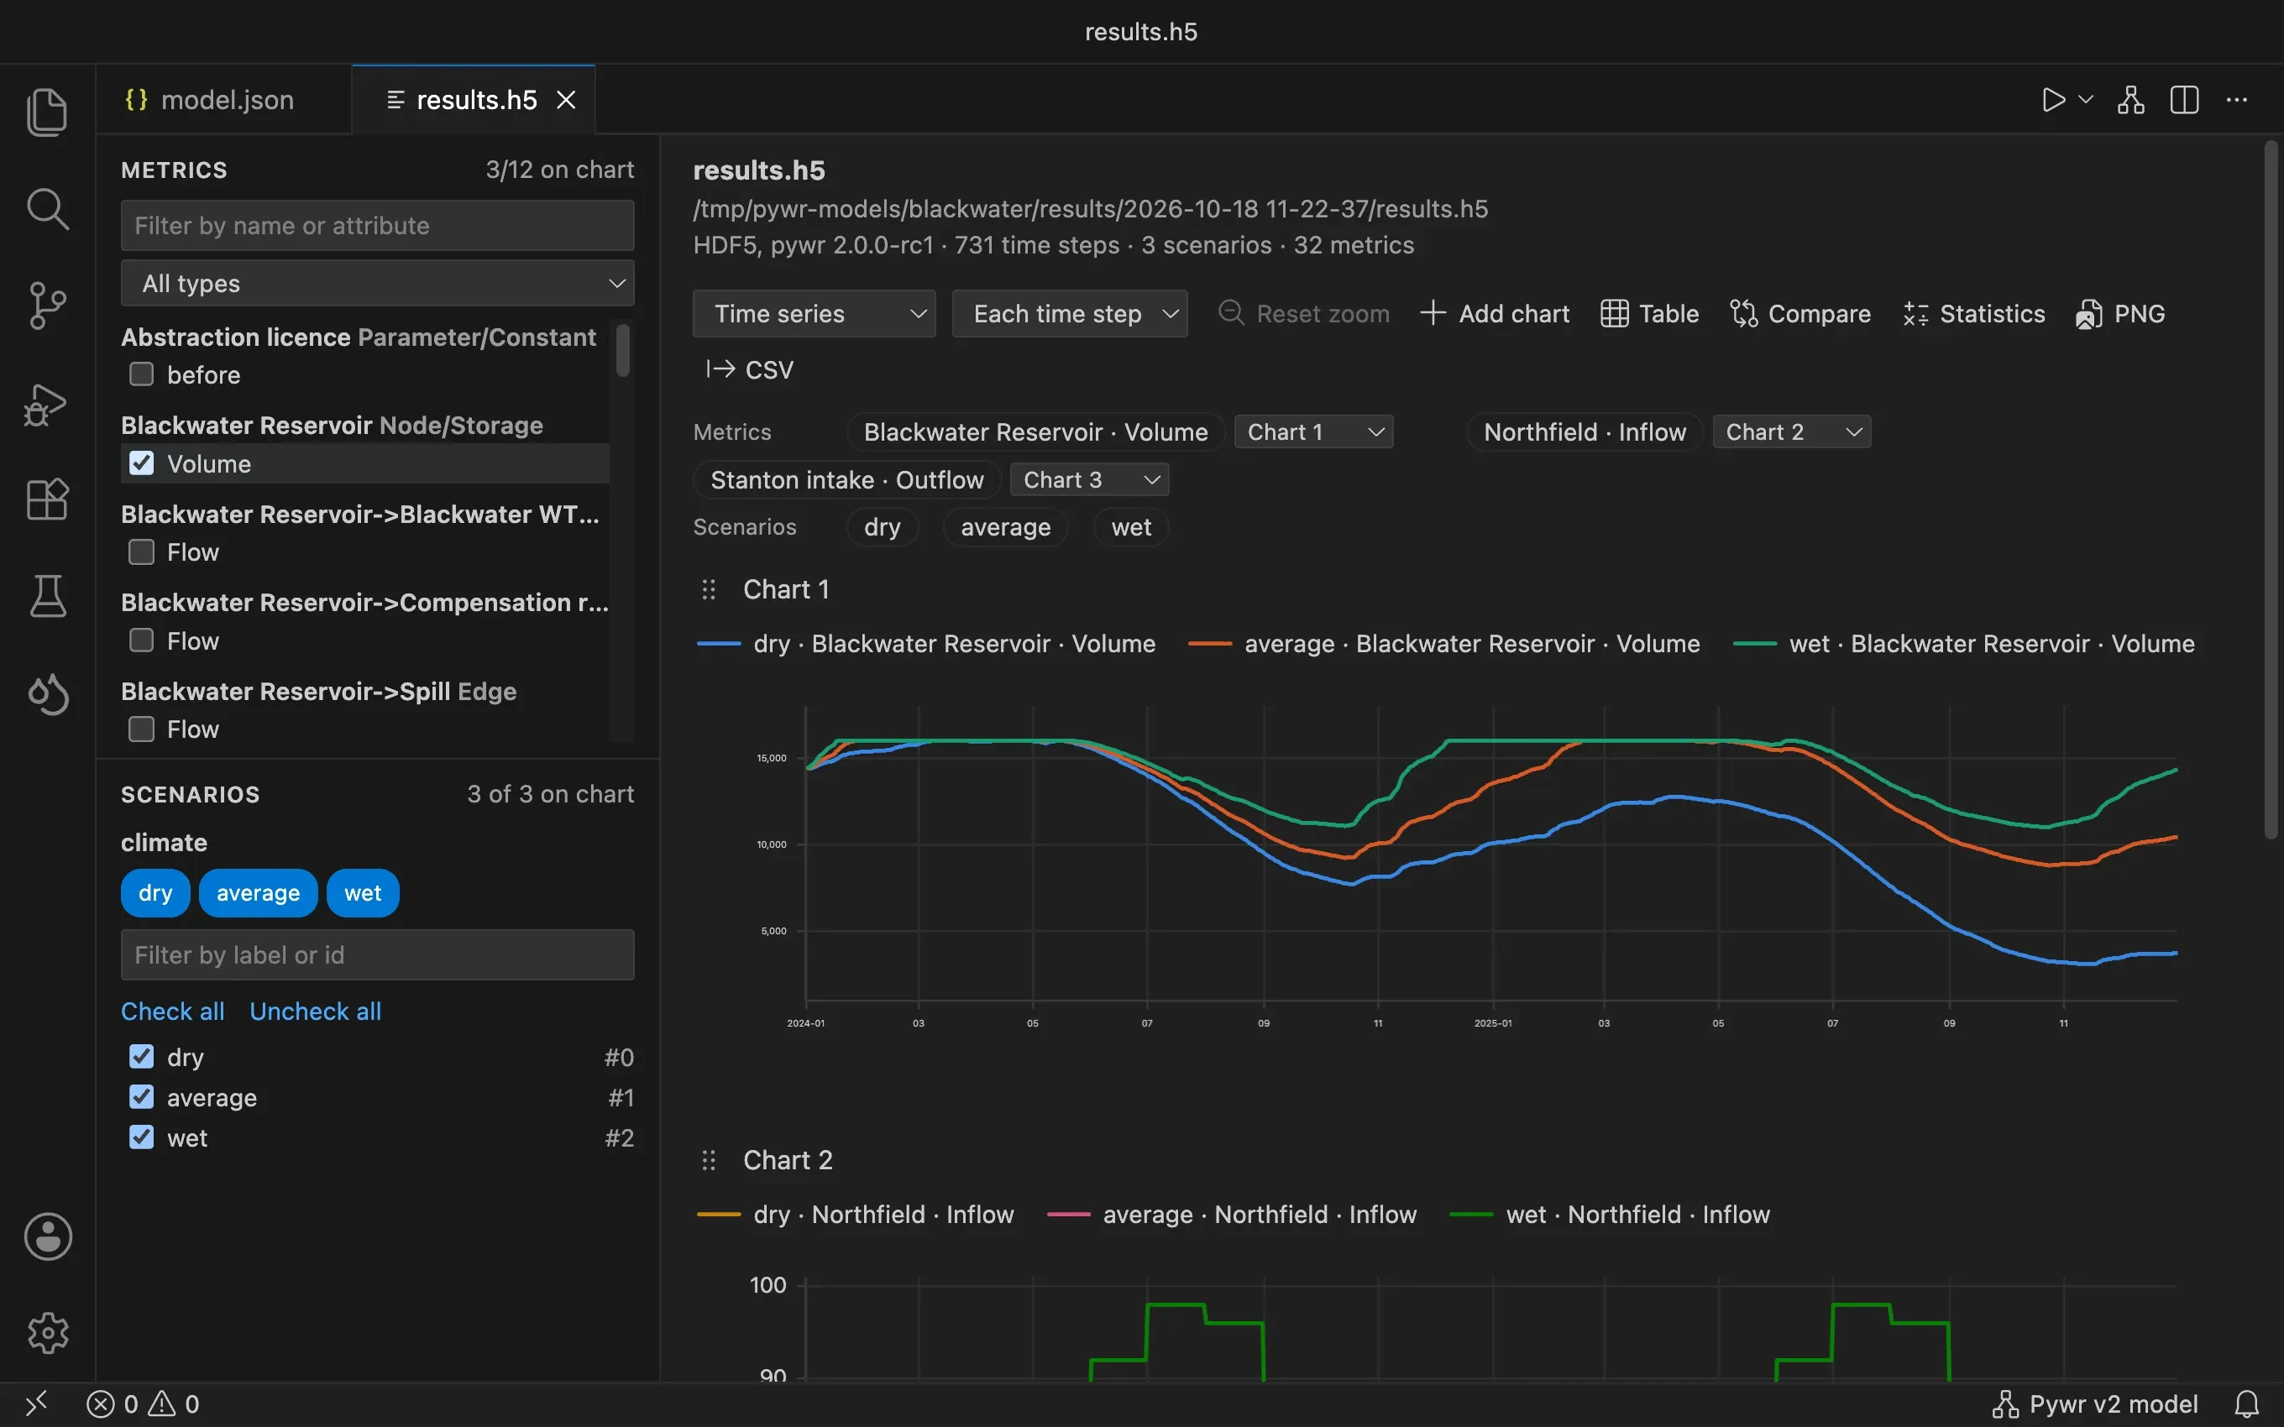
Task: Open the Extensions view
Action: tap(47, 499)
